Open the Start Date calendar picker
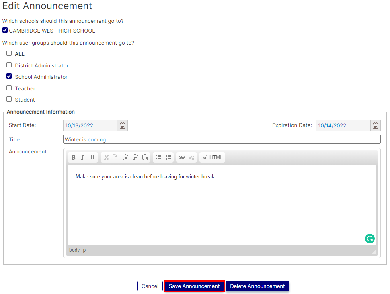The width and height of the screenshot is (390, 294). (x=123, y=125)
